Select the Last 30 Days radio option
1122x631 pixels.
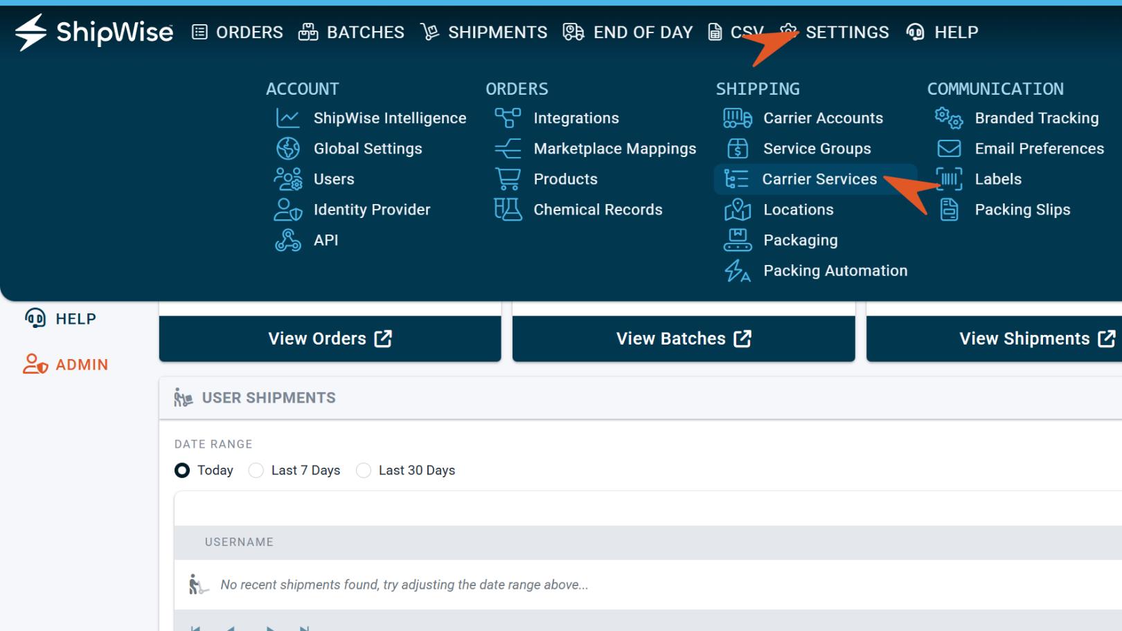pyautogui.click(x=364, y=470)
